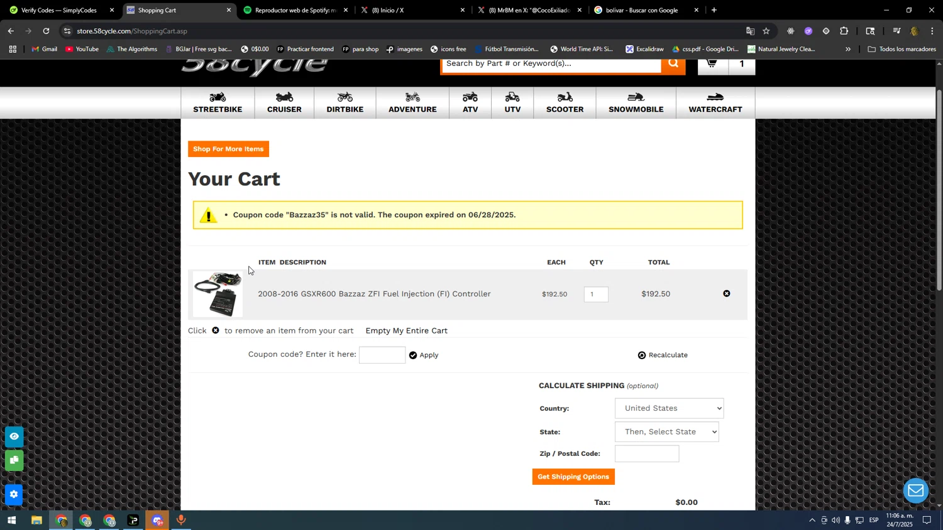The height and width of the screenshot is (530, 943).
Task: Switch to the Inicio / X tab
Action: point(412,10)
